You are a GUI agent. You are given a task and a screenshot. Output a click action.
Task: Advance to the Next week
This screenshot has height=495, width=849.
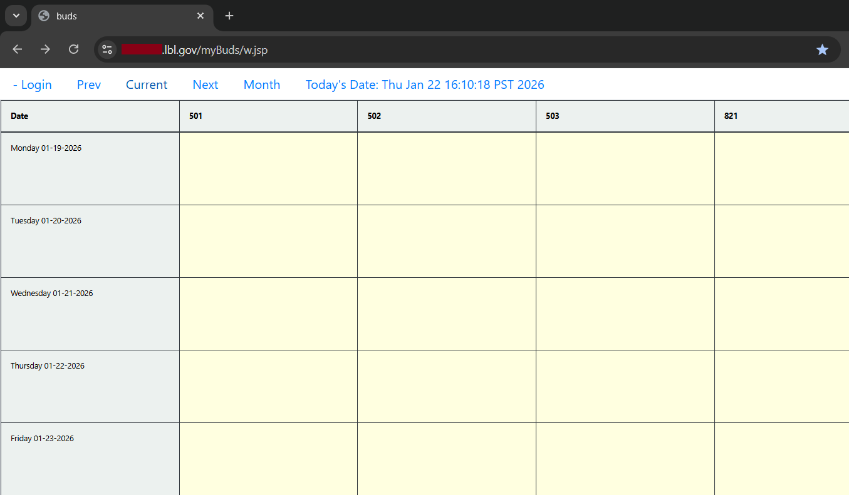pos(206,85)
